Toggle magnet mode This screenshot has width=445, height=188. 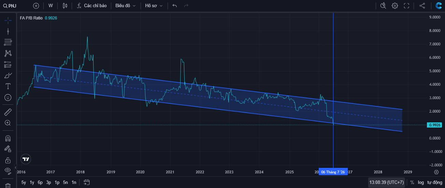(x=8, y=138)
